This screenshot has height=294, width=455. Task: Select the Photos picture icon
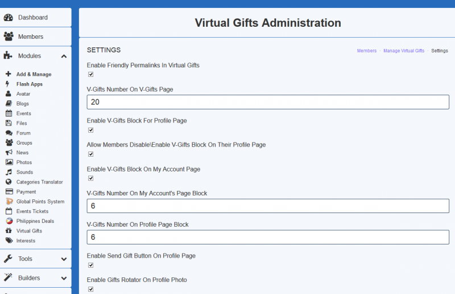[9, 162]
